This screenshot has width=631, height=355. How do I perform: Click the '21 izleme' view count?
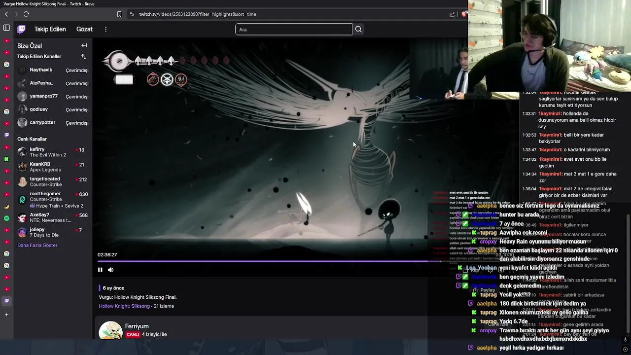[x=164, y=306]
